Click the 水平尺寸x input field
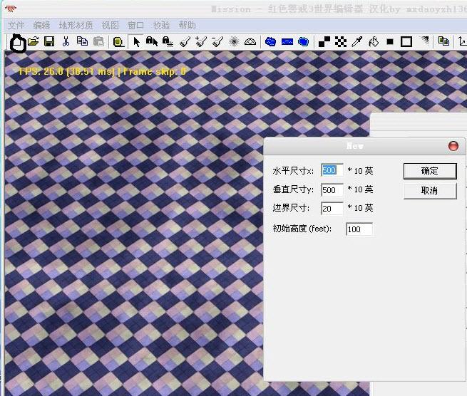The height and width of the screenshot is (396, 467). point(332,171)
